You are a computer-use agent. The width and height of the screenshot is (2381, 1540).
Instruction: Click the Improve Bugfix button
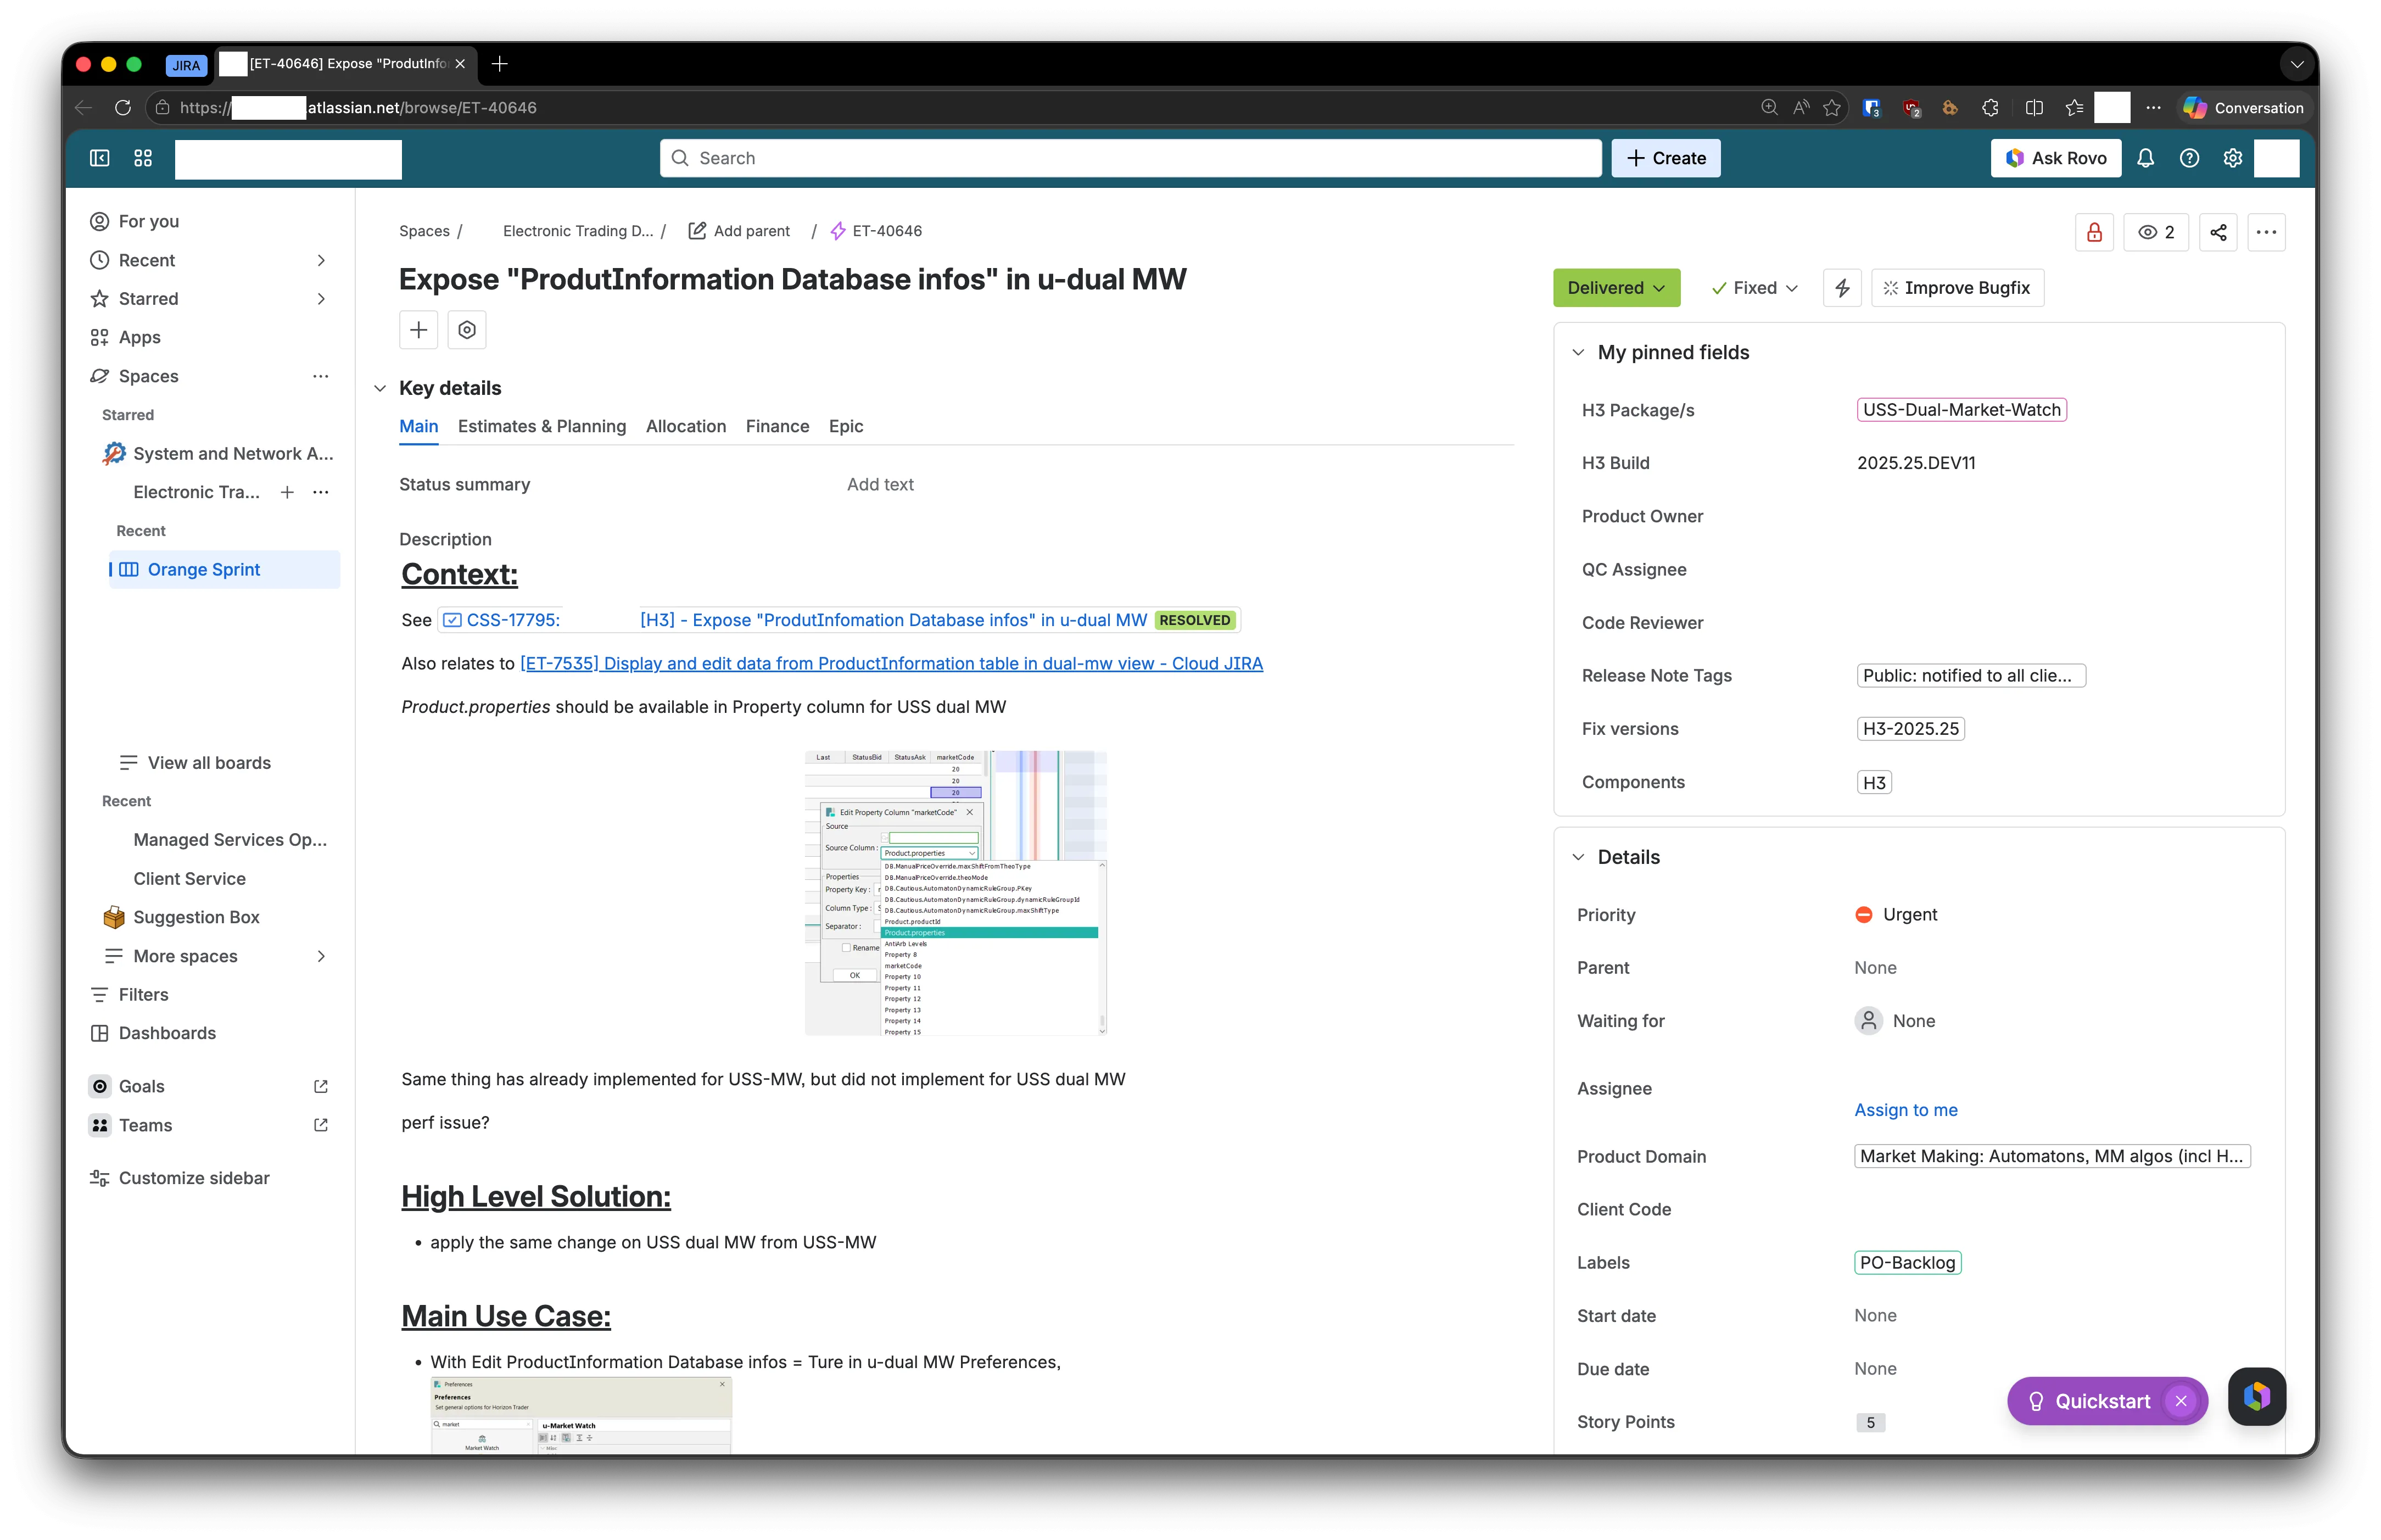[x=1957, y=288]
